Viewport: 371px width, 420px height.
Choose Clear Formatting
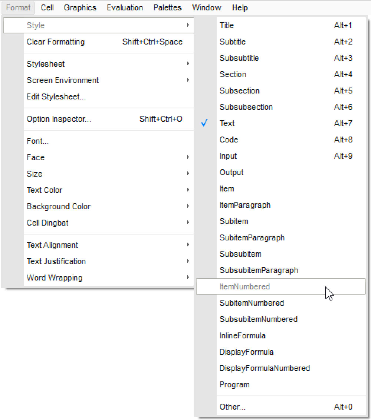[56, 42]
